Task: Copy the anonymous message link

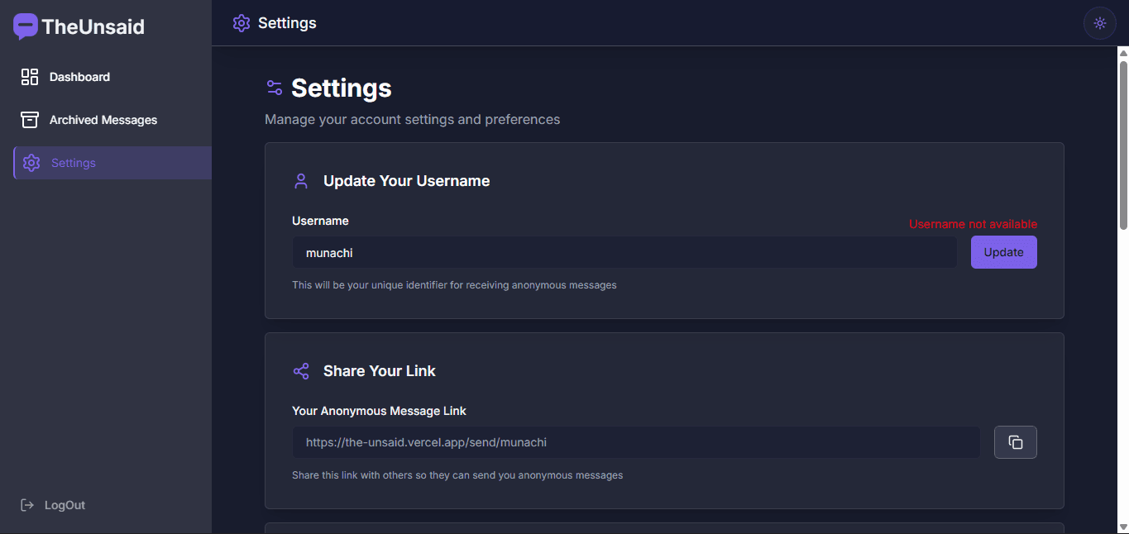Action: pyautogui.click(x=1015, y=442)
